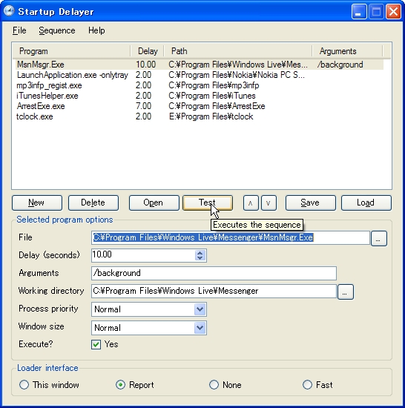Toggle the Execute? Yes checkbox
The width and height of the screenshot is (405, 408).
click(x=96, y=344)
